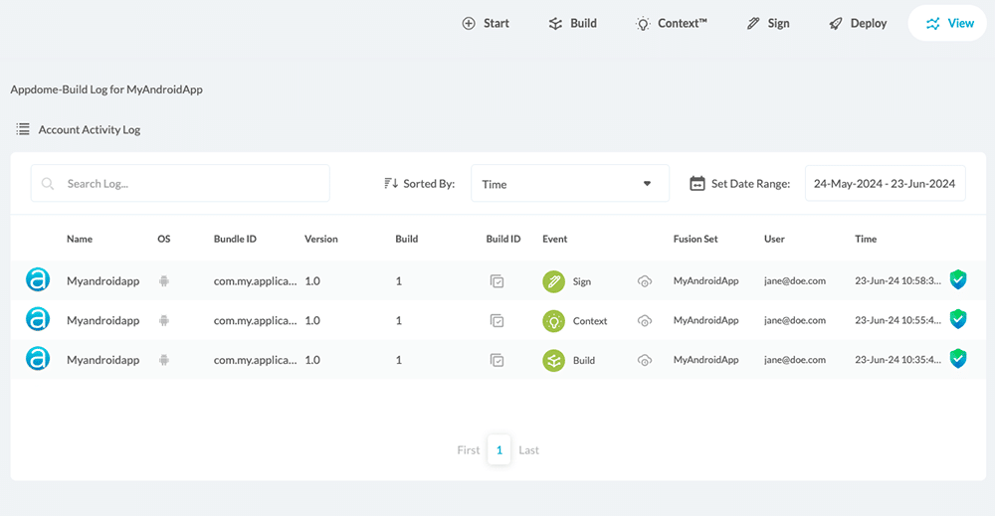Click the Sorted By sort order icon
The image size is (995, 516).
click(391, 184)
